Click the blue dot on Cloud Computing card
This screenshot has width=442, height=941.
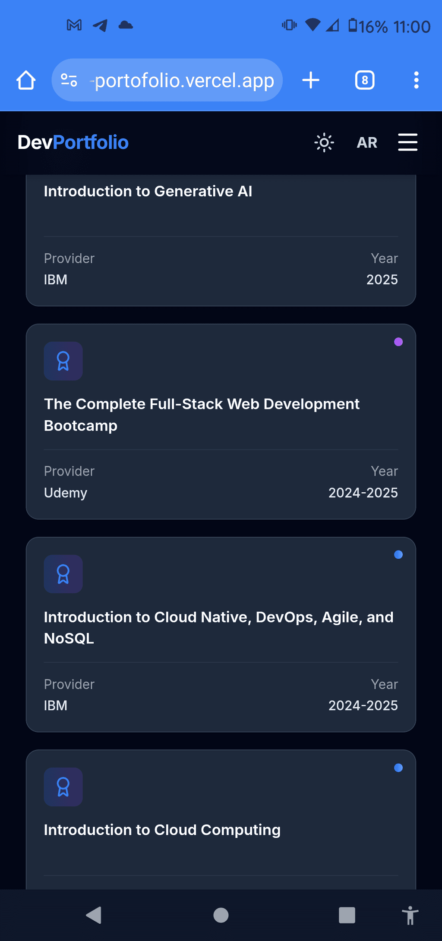pos(398,768)
